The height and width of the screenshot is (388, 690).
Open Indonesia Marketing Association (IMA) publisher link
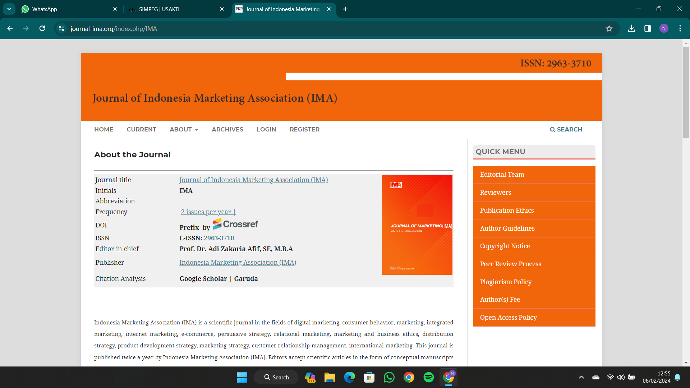click(238, 262)
